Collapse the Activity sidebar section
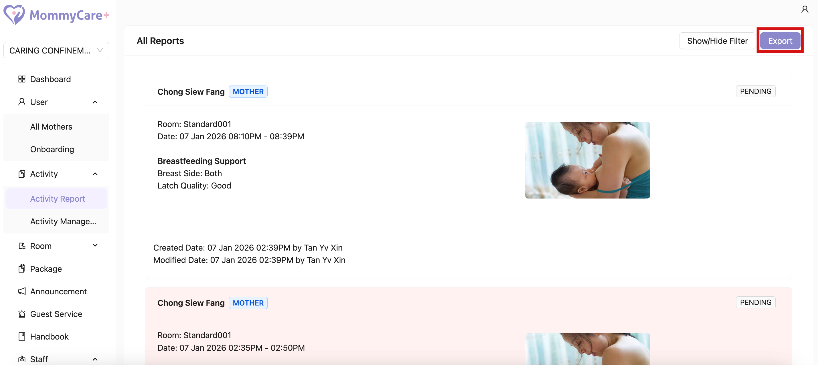Image resolution: width=818 pixels, height=365 pixels. coord(95,174)
